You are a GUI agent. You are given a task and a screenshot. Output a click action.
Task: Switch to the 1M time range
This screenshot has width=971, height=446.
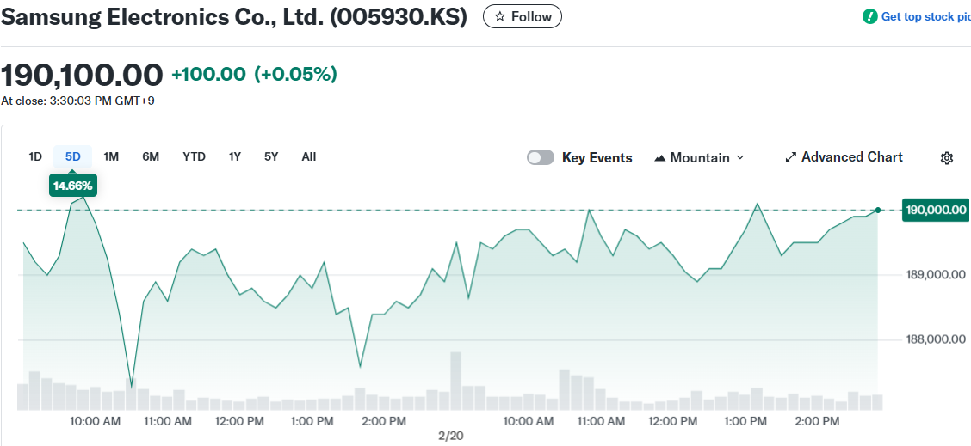pos(111,156)
